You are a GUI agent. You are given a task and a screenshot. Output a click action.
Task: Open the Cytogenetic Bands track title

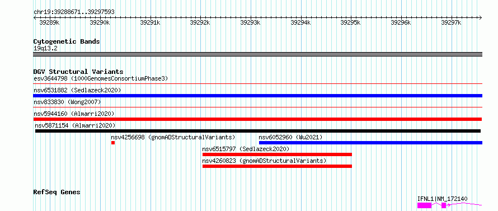coord(67,41)
